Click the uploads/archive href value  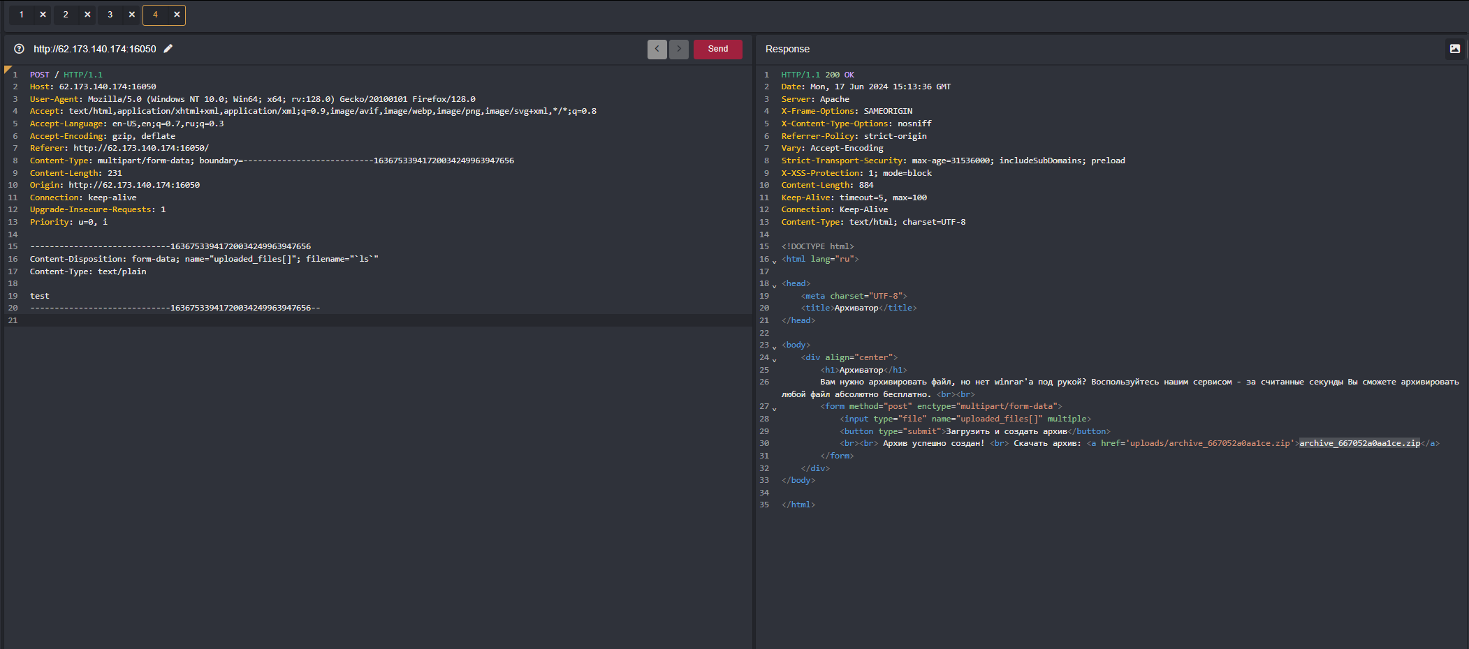(x=1210, y=443)
